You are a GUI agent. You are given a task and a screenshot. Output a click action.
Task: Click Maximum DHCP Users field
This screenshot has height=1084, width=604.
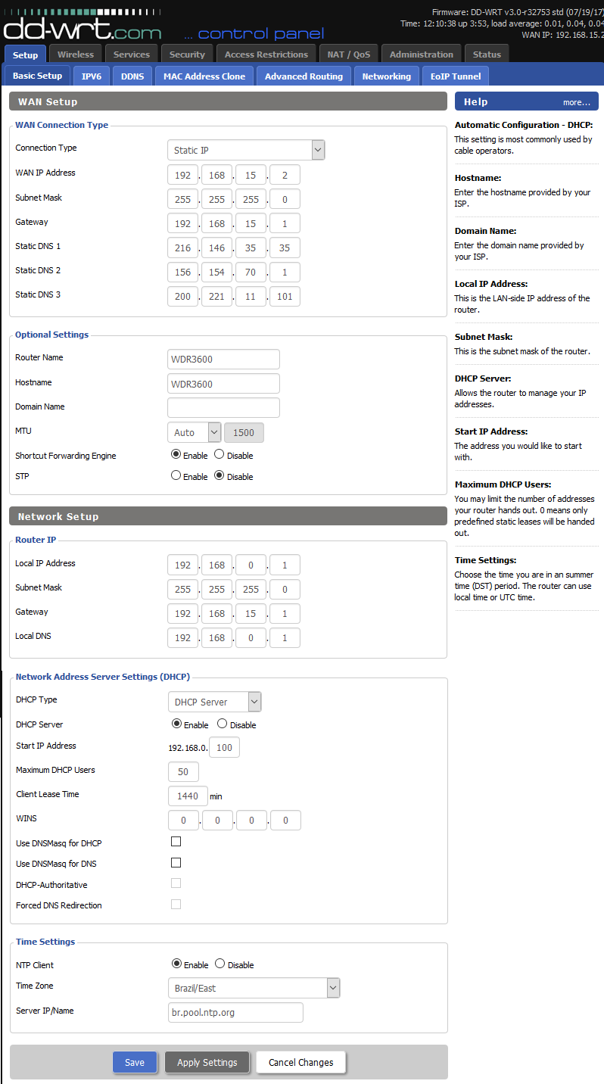click(183, 772)
